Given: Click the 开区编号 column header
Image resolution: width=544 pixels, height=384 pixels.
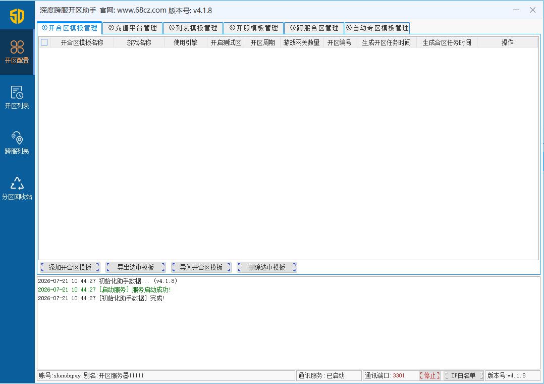Looking at the screenshot, I should [x=339, y=42].
